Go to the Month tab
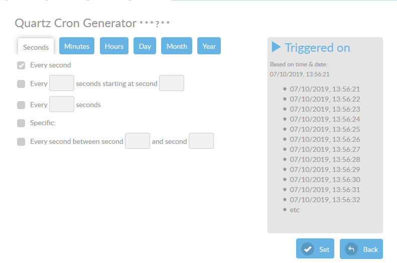Screen dimensions: 397x263 tap(177, 46)
